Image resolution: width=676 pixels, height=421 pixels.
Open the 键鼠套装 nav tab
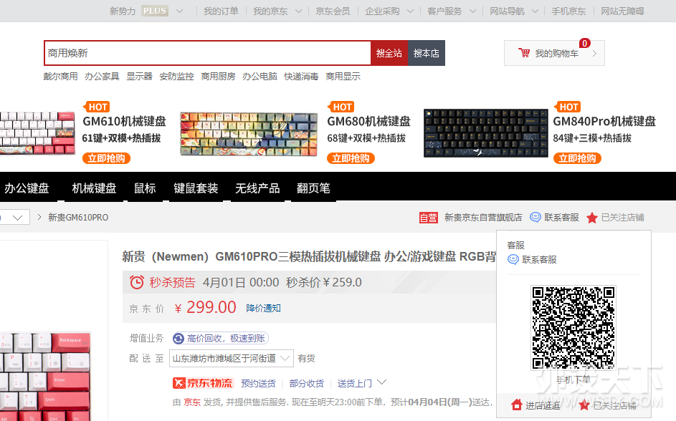click(x=196, y=188)
